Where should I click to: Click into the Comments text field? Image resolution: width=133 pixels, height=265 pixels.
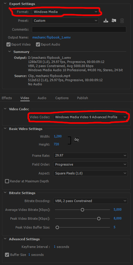pyautogui.click(x=79, y=29)
